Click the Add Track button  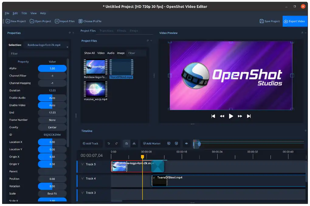[x=91, y=144]
